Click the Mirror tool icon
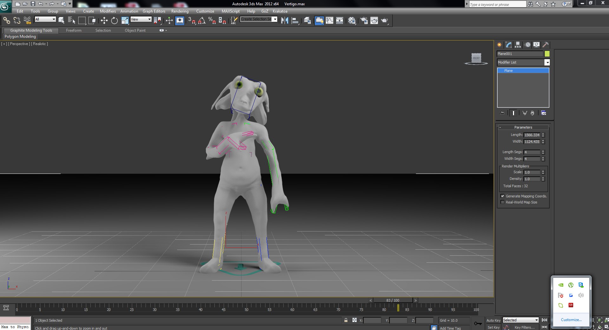Viewport: 609px width, 330px height. [x=285, y=21]
